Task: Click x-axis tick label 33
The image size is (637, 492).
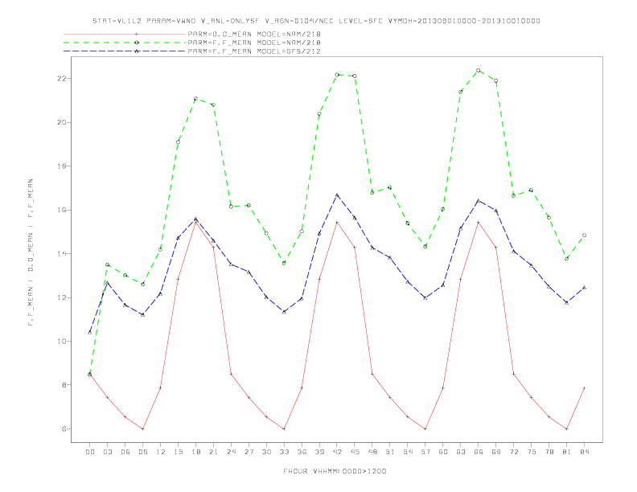Action: click(x=284, y=452)
